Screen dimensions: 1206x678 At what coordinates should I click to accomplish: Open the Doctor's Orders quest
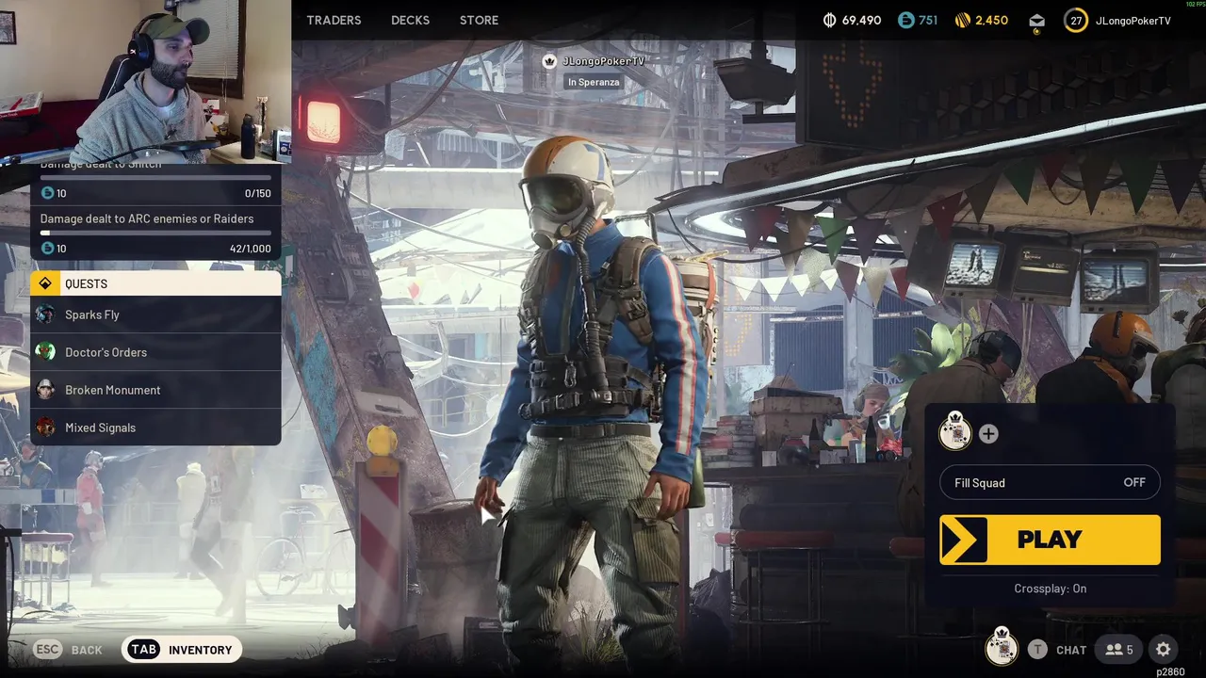coord(155,352)
